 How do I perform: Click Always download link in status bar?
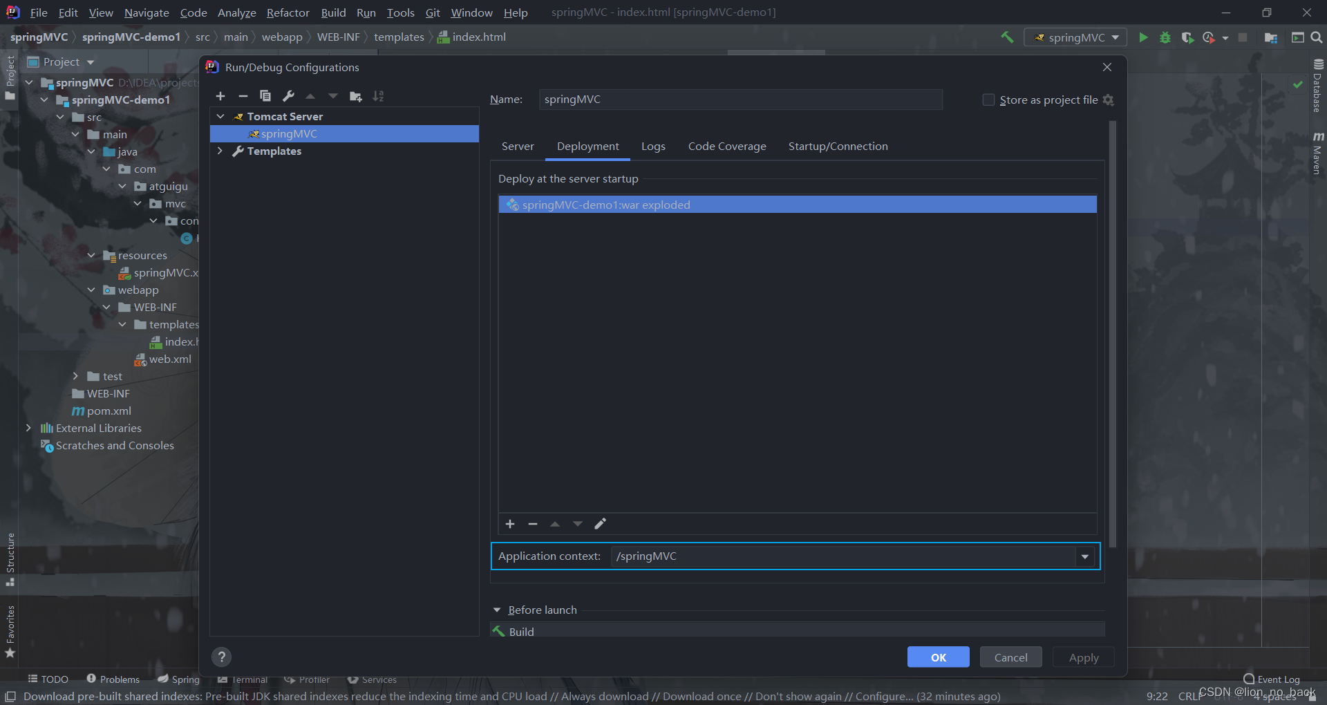point(605,697)
